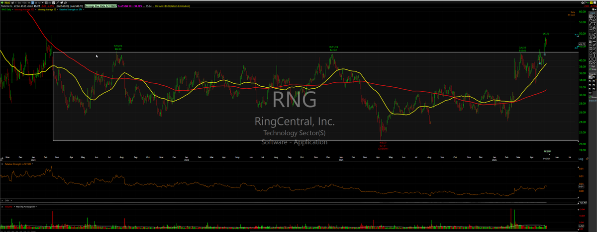Click the % of 52W Hi value

point(130,6)
